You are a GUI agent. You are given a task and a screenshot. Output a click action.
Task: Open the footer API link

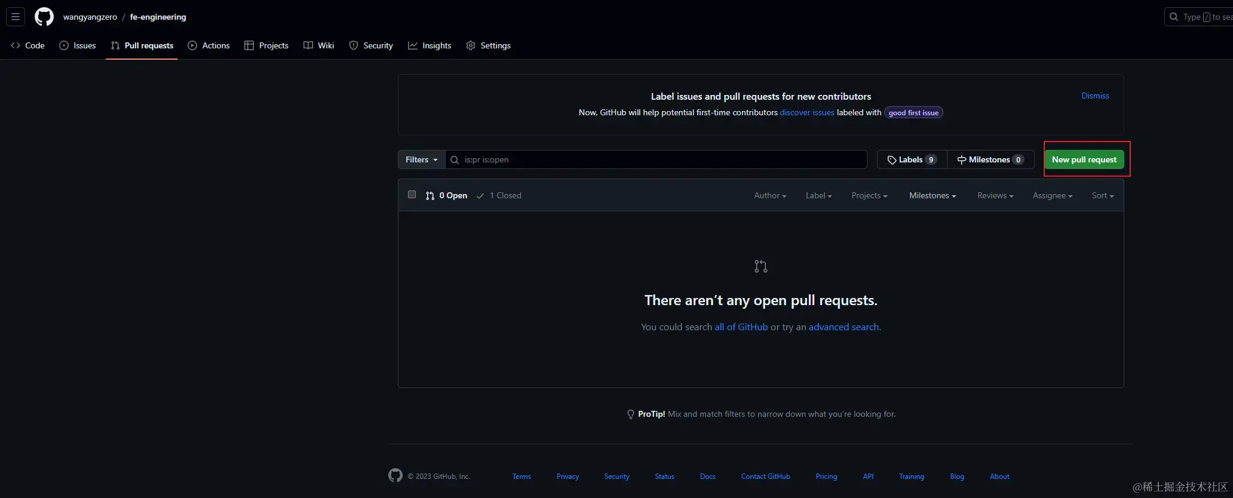[x=868, y=477]
